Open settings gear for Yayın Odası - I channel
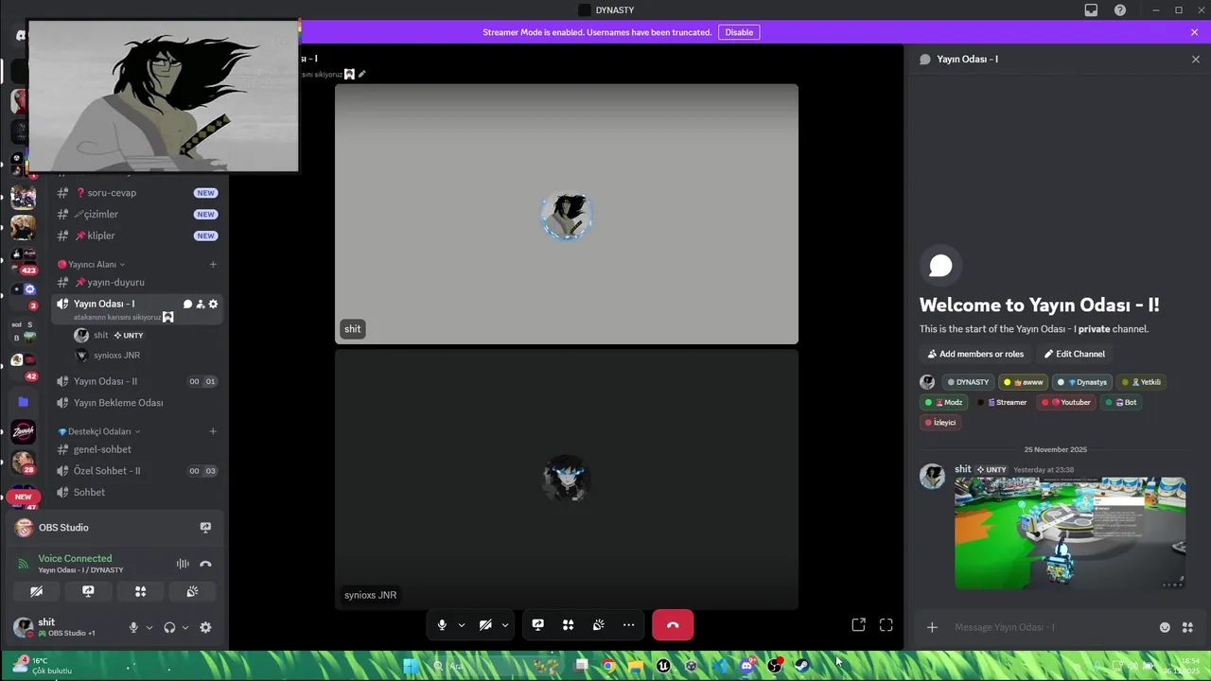 pos(213,304)
